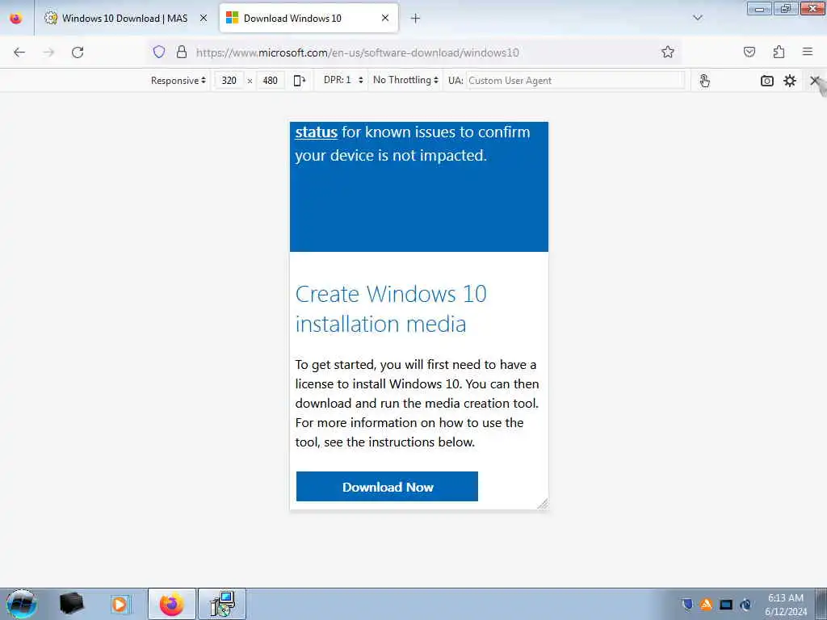827x620 pixels.
Task: Click Firefox icon in the taskbar
Action: click(172, 604)
